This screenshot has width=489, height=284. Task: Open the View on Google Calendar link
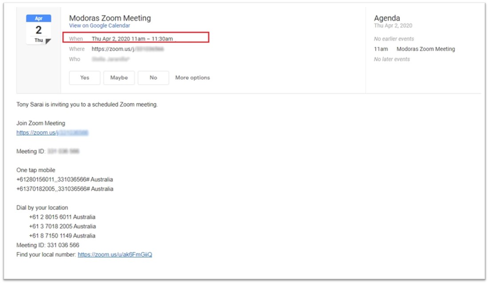click(x=99, y=26)
